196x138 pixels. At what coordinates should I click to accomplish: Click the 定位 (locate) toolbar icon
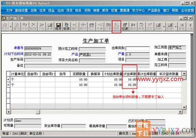pos(150,27)
